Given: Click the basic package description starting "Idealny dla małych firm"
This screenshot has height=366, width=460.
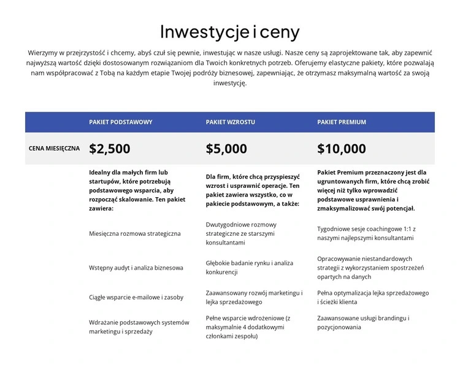Looking at the screenshot, I should point(133,190).
